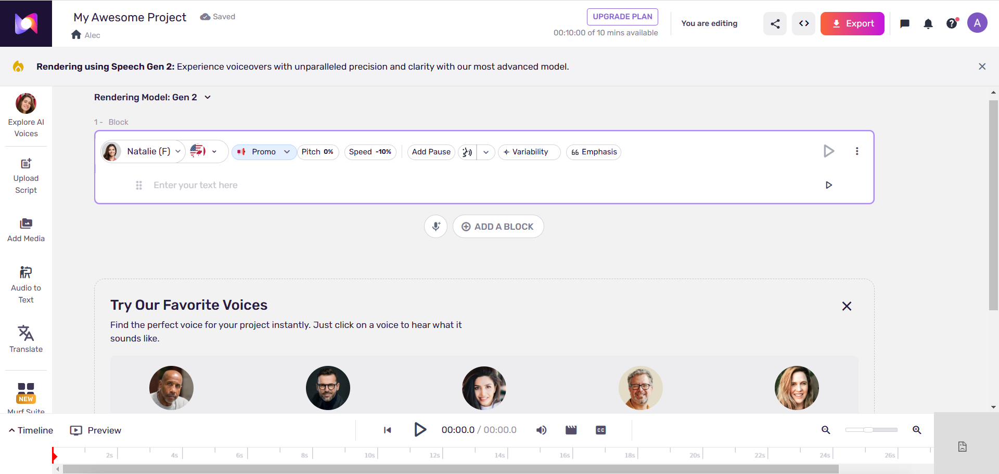
Task: Click the share icon
Action: 775,23
